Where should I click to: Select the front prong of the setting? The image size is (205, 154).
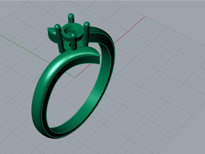73,42
